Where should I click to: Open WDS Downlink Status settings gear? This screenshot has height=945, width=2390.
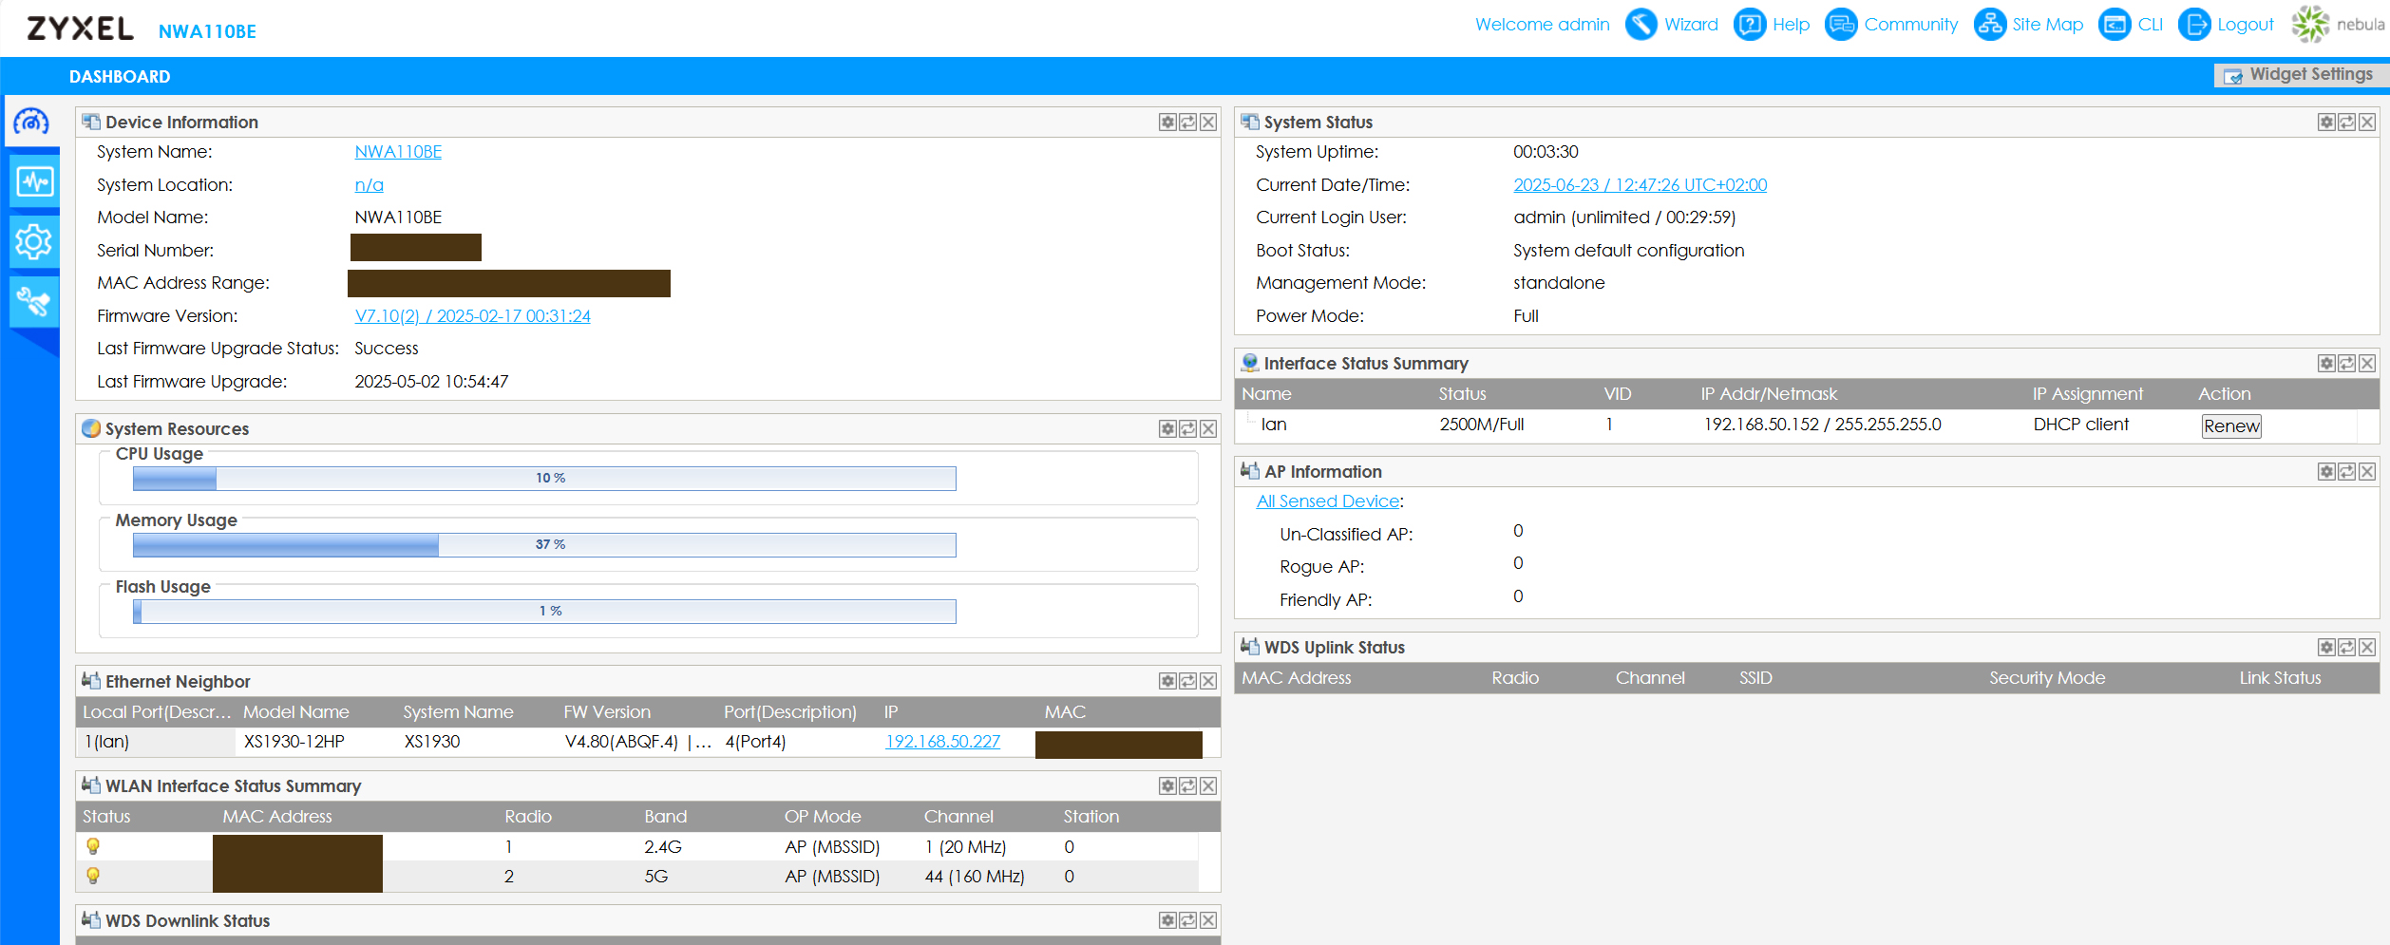[1167, 920]
